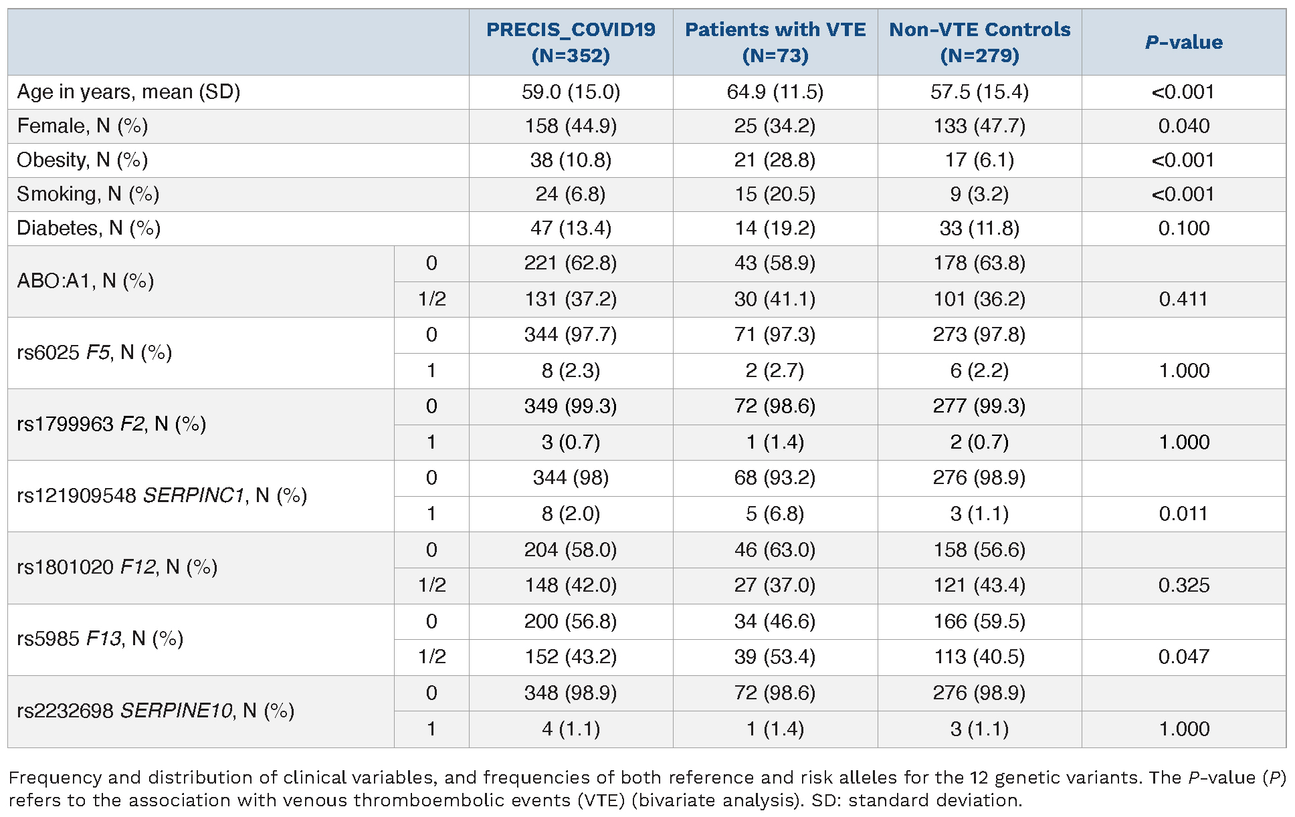Select the Patients with VTE column header

coord(775,42)
